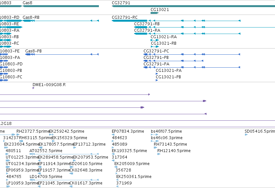The image size is (275, 188).
Task: Select EST label SD20610.5prime
Action: tap(86, 164)
